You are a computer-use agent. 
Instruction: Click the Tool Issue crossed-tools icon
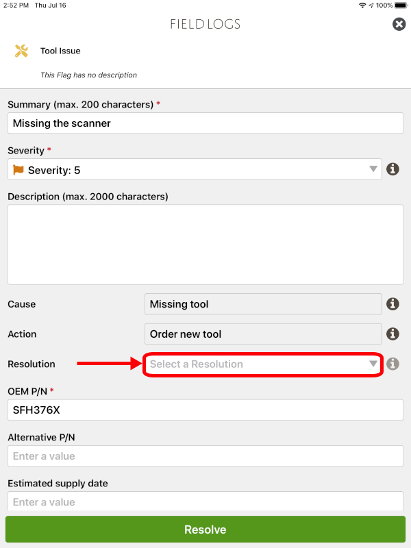coord(19,51)
